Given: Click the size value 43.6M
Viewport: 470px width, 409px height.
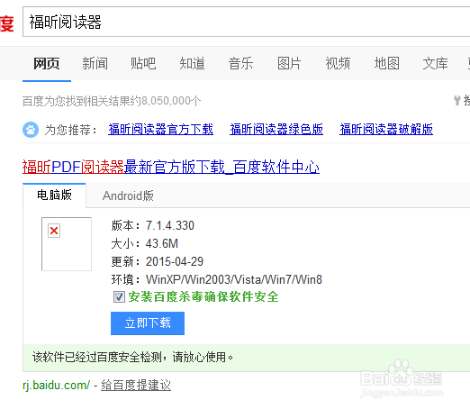Looking at the screenshot, I should (162, 243).
